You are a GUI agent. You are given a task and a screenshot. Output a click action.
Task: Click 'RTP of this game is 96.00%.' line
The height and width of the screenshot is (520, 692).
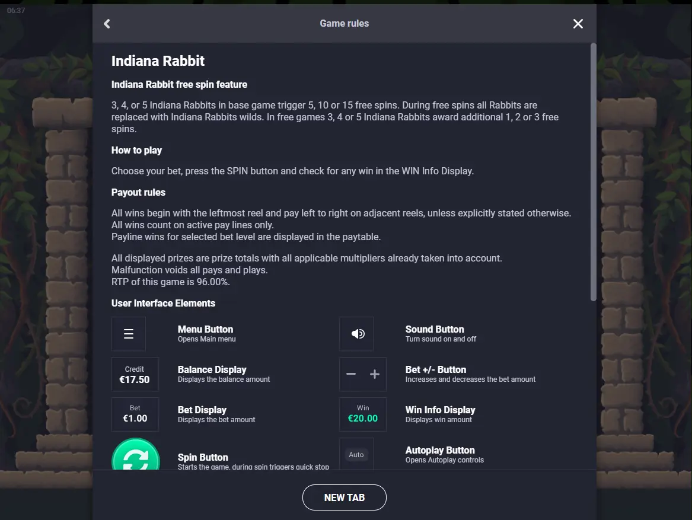(170, 282)
